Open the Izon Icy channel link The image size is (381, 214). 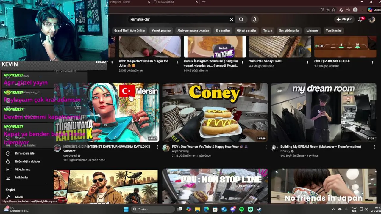coord(285,151)
